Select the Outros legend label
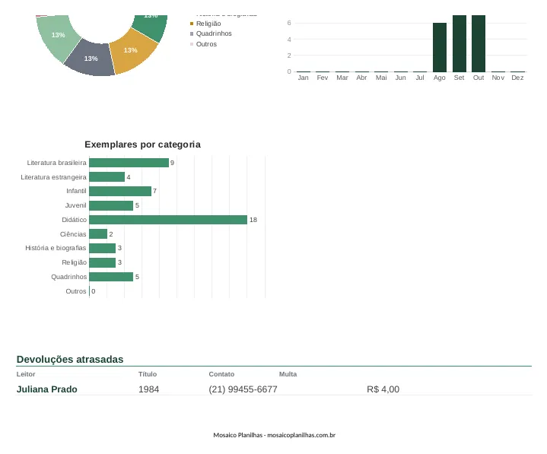The width and height of the screenshot is (547, 454). (206, 44)
